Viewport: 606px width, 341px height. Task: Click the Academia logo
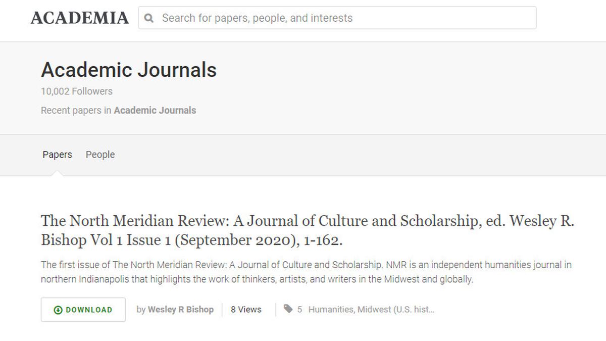pos(80,18)
